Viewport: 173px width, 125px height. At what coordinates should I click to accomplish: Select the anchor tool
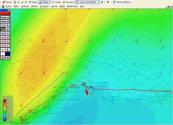click(8, 50)
